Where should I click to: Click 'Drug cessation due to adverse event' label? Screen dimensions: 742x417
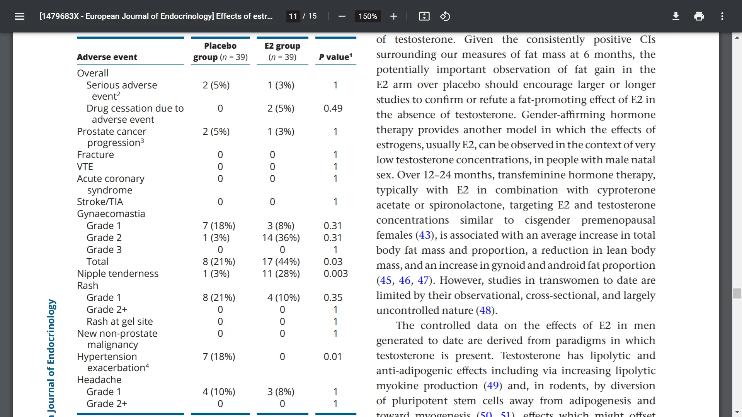click(x=135, y=114)
